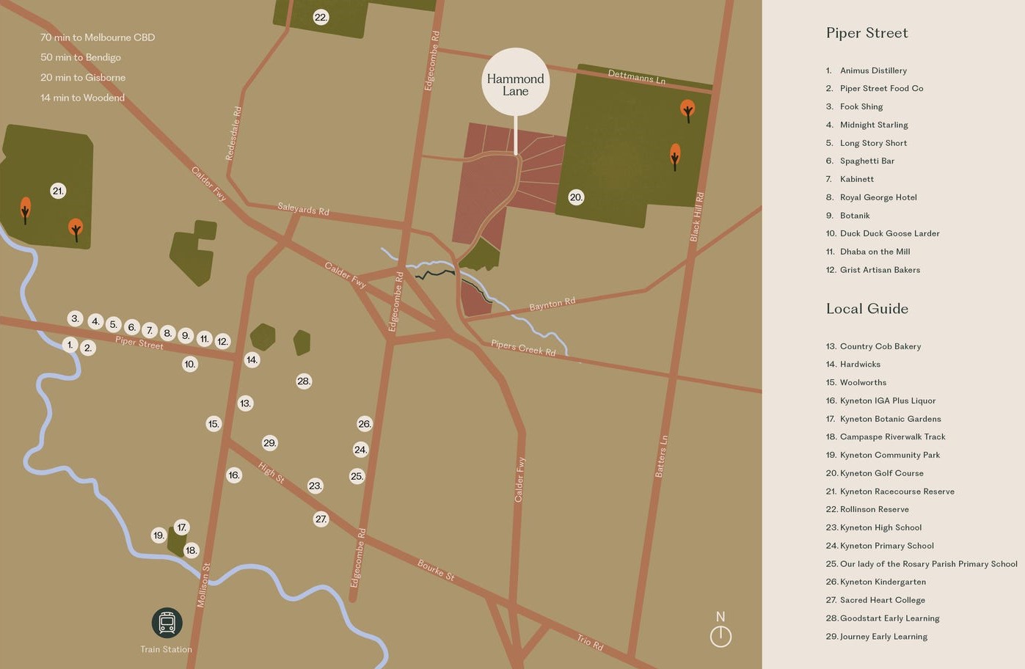Click Sacred Heart College list entry
The image size is (1025, 669).
882,599
